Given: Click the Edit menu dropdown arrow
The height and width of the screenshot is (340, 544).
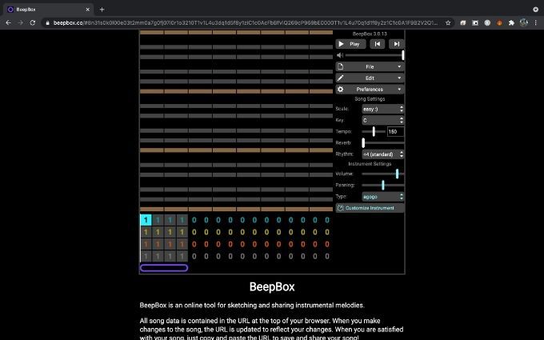Looking at the screenshot, I should (x=399, y=78).
